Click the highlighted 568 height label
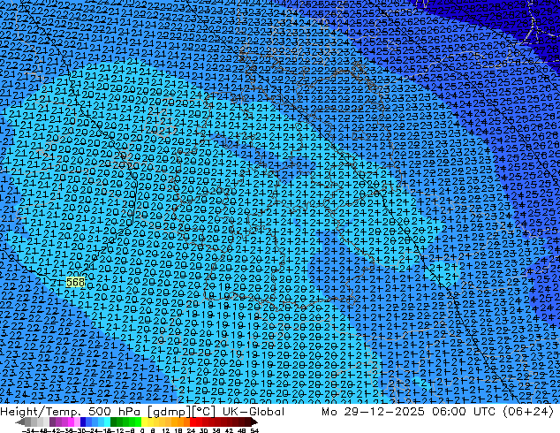 point(75,282)
